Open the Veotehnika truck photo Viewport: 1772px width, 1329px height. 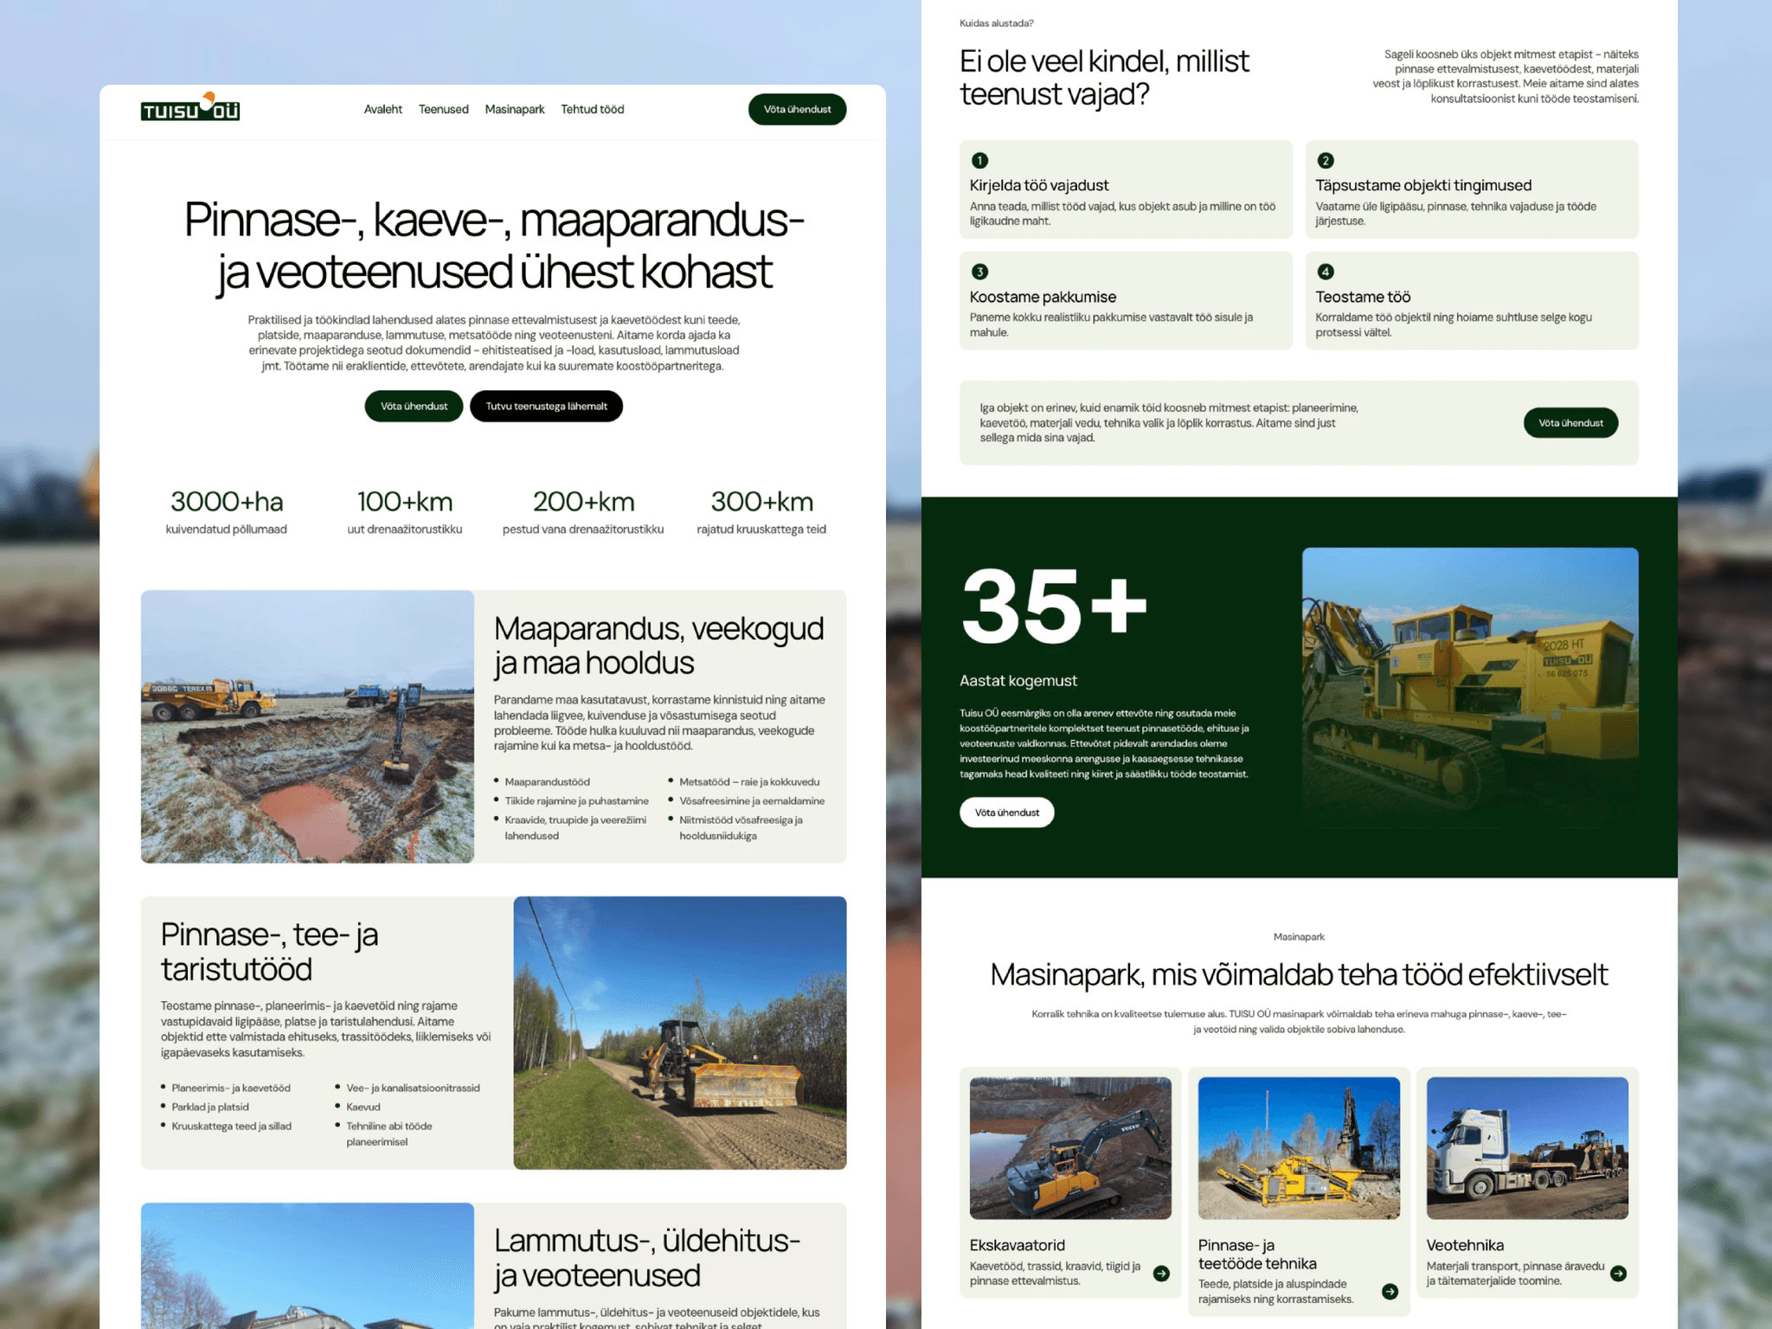1527,1148
